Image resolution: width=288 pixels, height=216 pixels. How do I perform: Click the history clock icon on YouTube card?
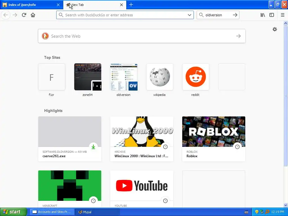(x=165, y=201)
